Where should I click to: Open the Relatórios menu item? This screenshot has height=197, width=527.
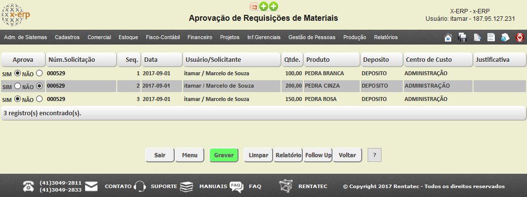pyautogui.click(x=386, y=37)
